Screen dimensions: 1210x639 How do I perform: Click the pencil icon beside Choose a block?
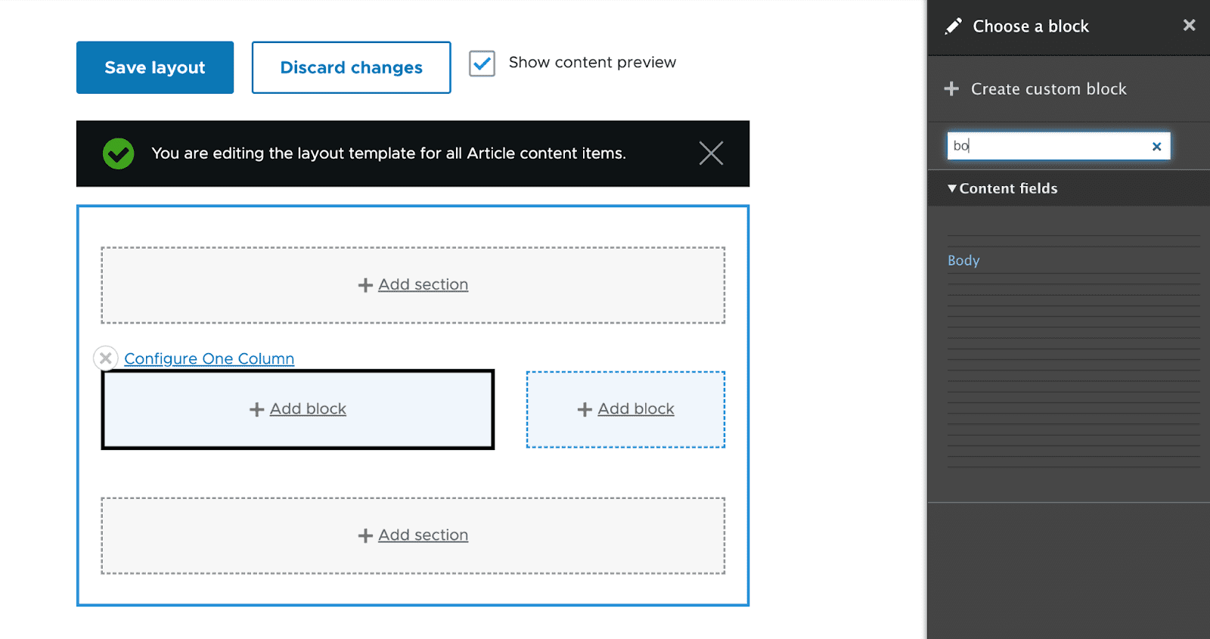(953, 26)
